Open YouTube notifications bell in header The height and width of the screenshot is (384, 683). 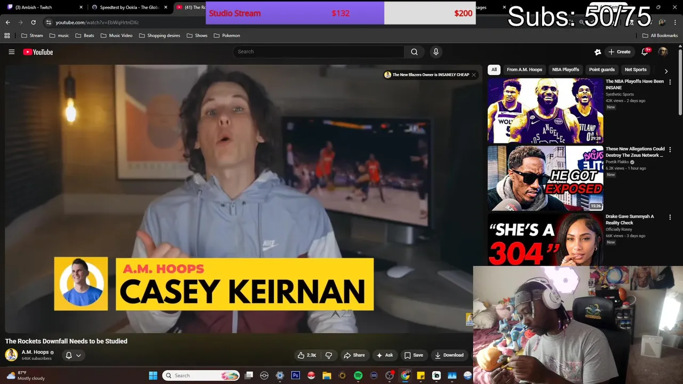tap(646, 52)
